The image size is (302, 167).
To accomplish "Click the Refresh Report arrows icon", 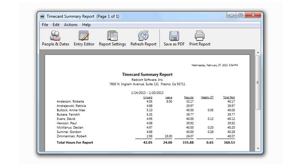I will (143, 36).
